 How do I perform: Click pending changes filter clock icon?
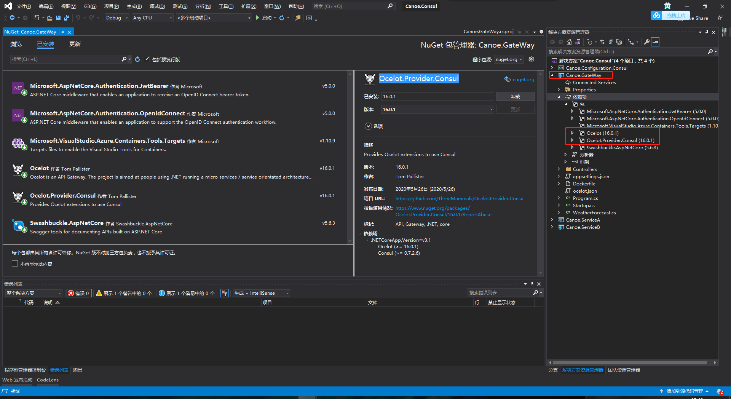point(590,42)
